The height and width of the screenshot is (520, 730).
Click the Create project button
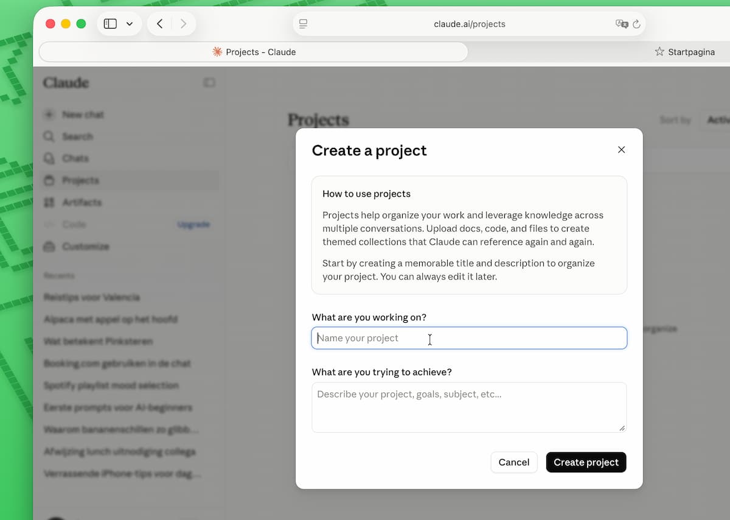[586, 462]
